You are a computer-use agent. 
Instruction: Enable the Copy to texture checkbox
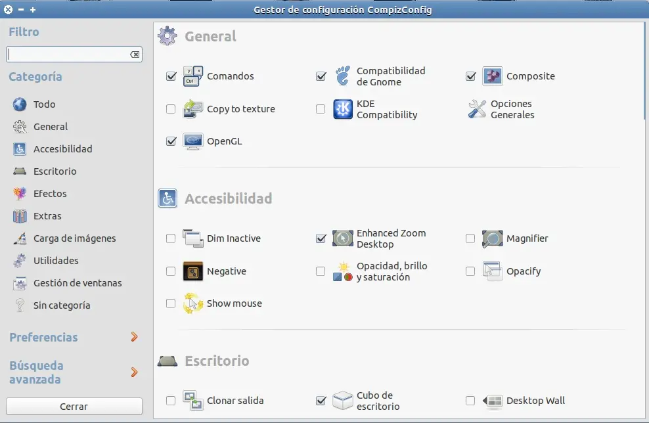pos(171,109)
